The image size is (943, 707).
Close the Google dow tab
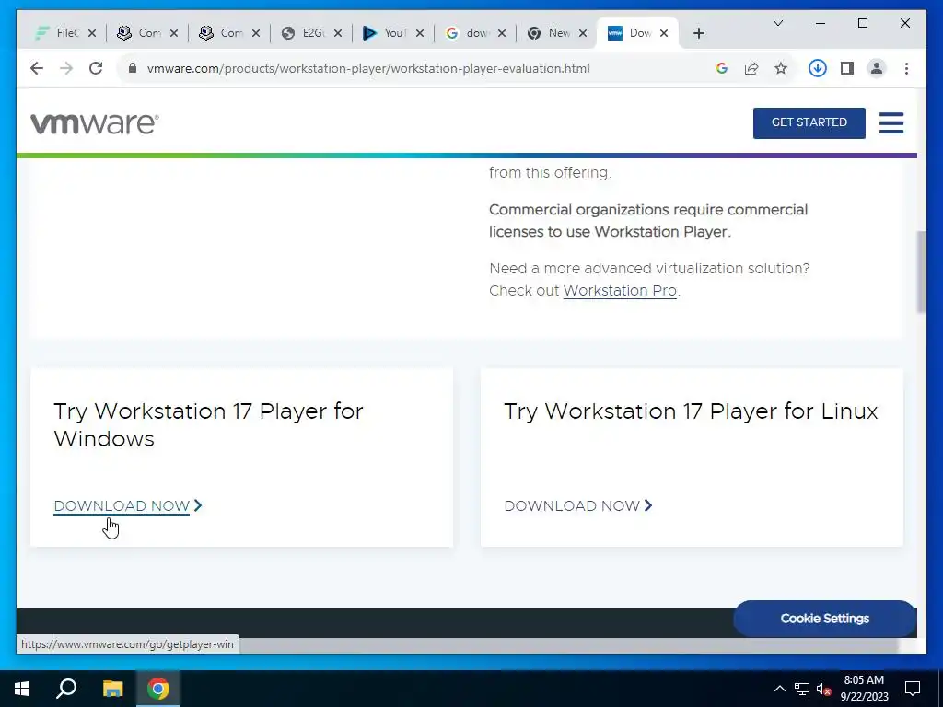[x=502, y=33]
